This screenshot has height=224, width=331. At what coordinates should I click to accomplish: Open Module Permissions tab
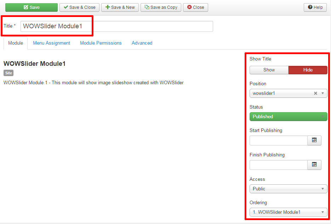point(101,43)
